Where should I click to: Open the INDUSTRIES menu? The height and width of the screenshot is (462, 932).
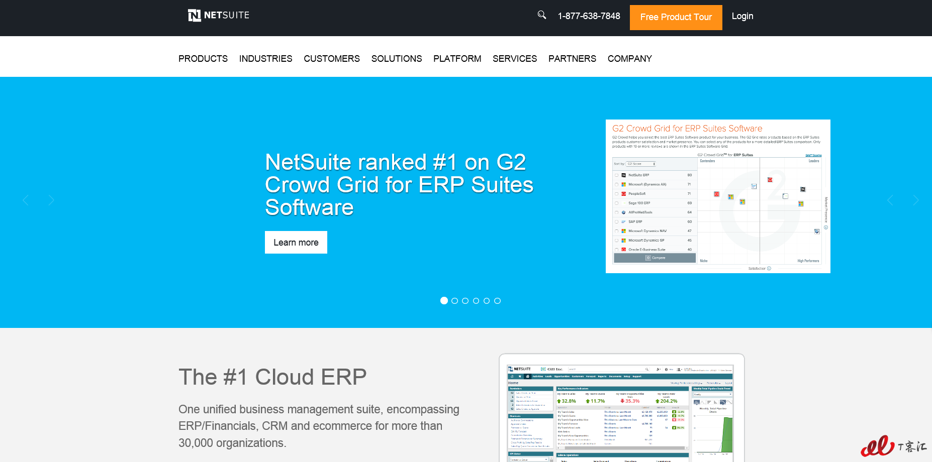pos(265,59)
